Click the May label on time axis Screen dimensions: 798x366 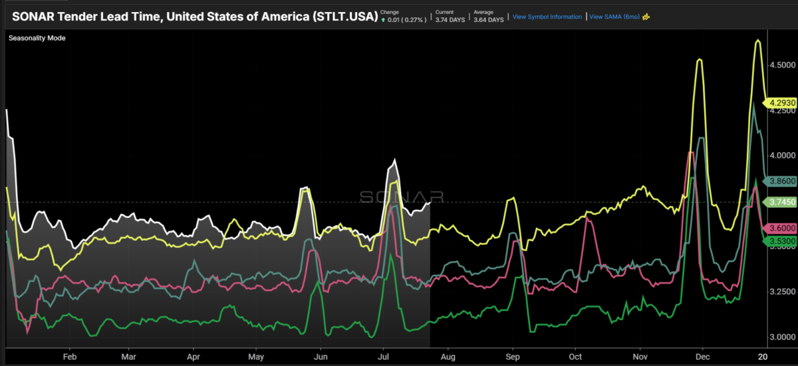click(255, 356)
